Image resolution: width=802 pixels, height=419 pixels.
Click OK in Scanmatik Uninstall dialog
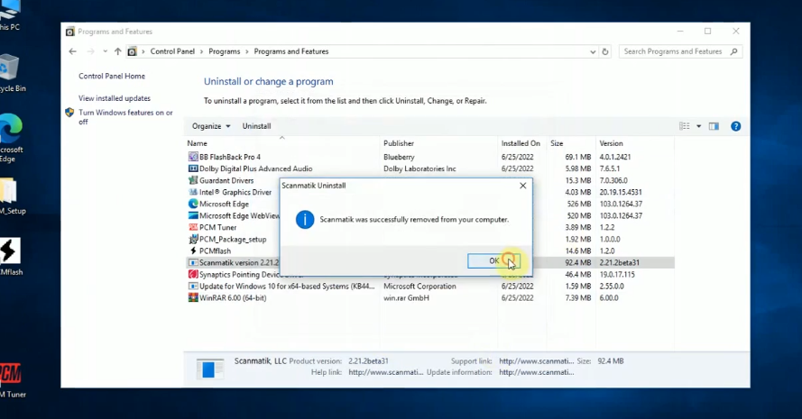coord(493,260)
